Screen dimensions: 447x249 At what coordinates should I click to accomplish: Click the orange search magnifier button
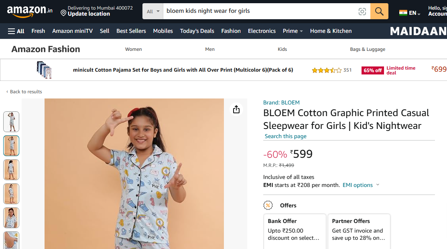(x=379, y=11)
